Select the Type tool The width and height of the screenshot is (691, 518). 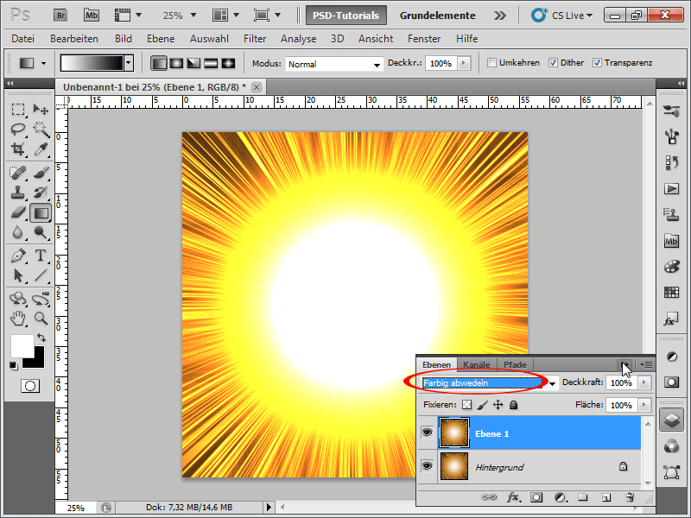point(41,256)
